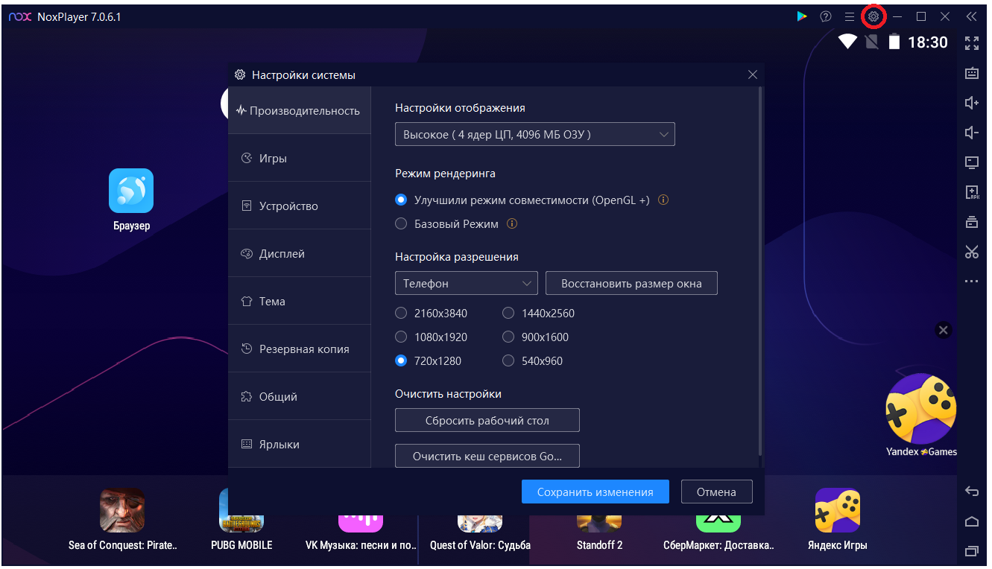This screenshot has height=569, width=992.
Task: Show info for OpenGL+ compatibility mode
Action: click(663, 200)
